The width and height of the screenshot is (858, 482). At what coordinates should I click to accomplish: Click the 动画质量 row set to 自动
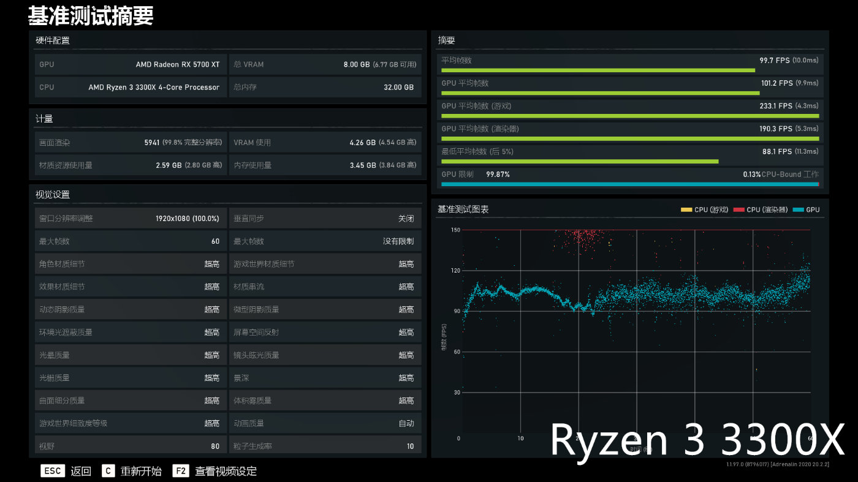click(x=325, y=423)
